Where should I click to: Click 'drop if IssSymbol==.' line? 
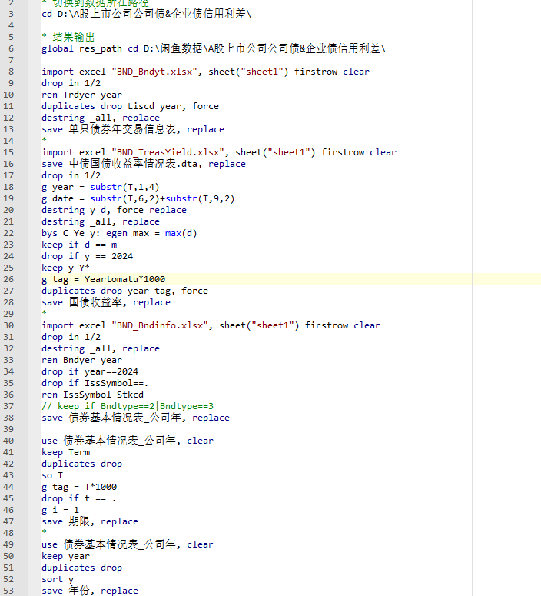[95, 383]
